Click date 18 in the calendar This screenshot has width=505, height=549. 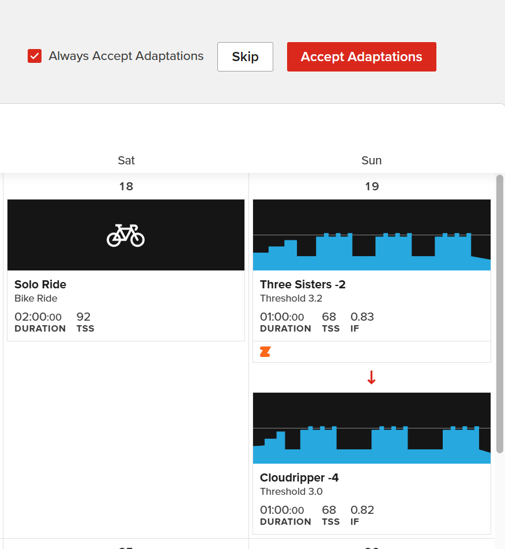coord(126,186)
